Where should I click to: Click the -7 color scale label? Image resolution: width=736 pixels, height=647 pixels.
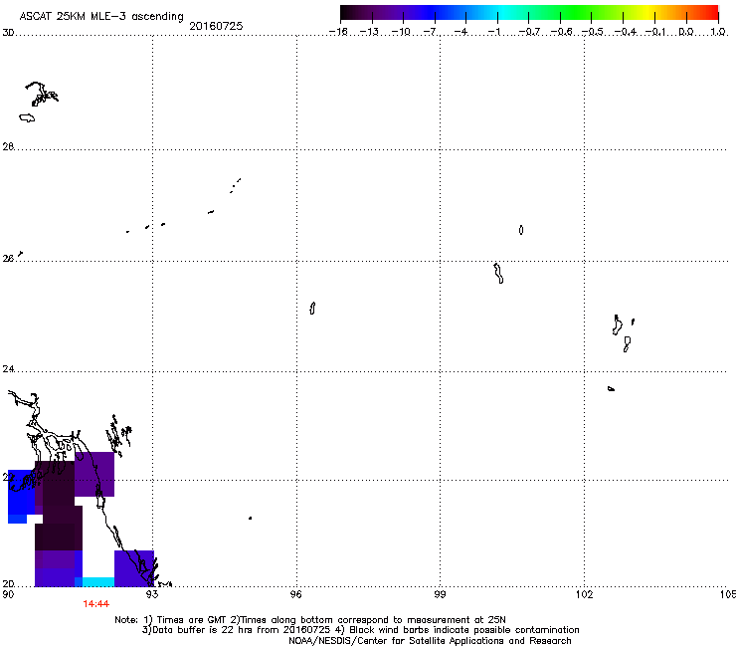pyautogui.click(x=430, y=32)
